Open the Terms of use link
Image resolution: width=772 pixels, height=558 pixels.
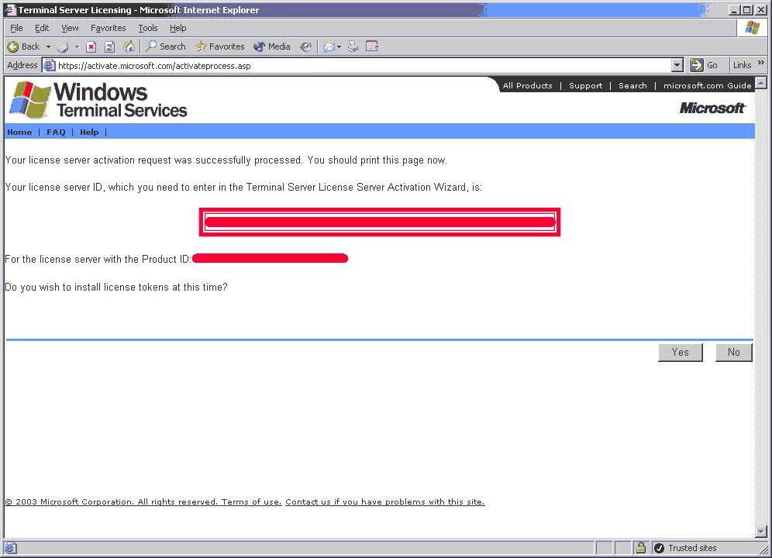pyautogui.click(x=251, y=502)
